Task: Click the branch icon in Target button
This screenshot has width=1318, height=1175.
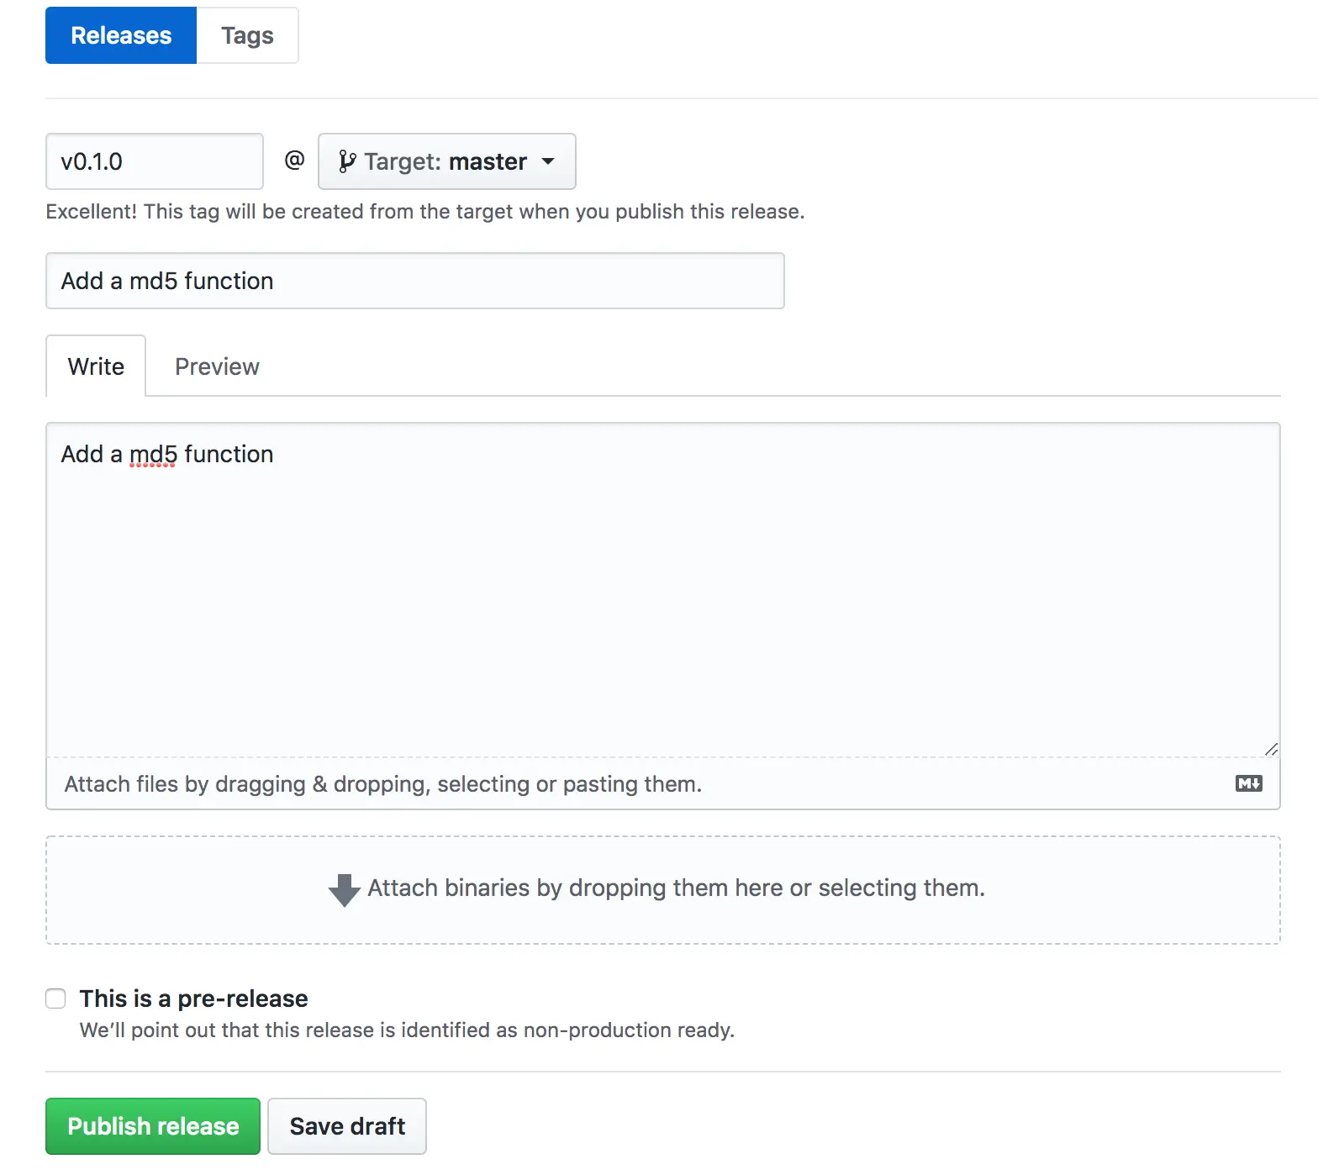Action: tap(346, 161)
